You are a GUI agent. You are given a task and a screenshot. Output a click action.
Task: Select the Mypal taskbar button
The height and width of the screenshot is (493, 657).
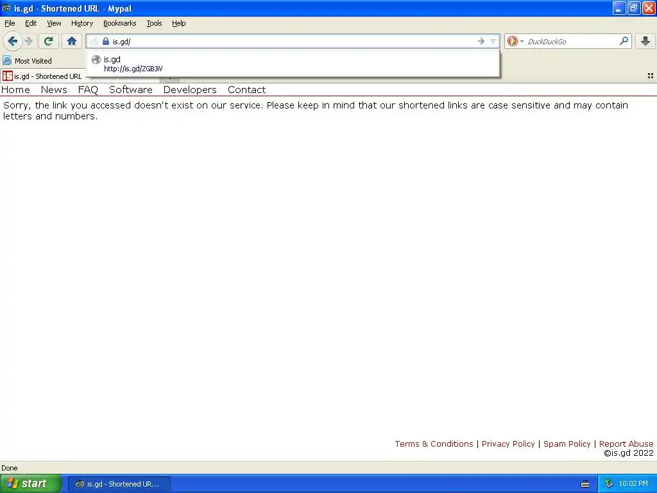119,484
